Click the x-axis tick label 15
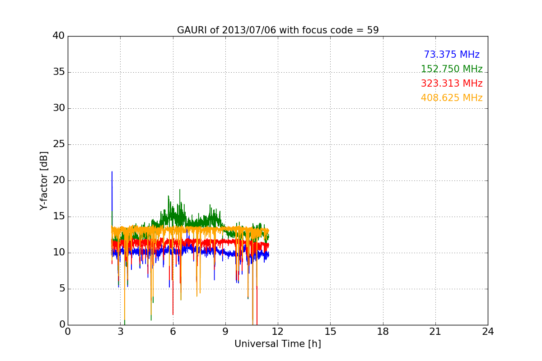Screen dimensions: 542x361 [330, 332]
